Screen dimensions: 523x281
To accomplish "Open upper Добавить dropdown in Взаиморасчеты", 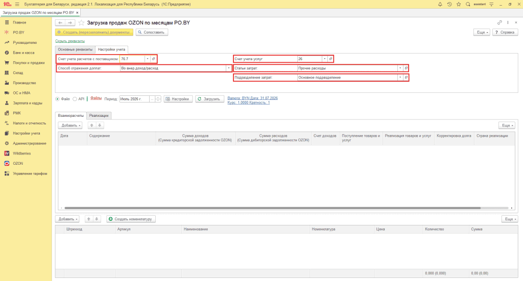I will (70, 125).
